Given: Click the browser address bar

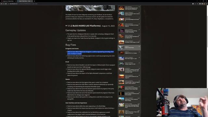Looking at the screenshot, I should click(99, 4).
